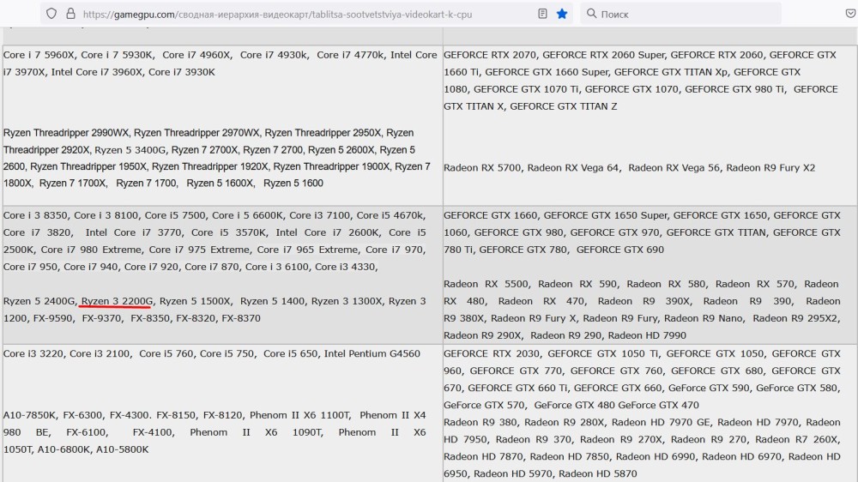Click GEFORCE GTX 690 entry
Image resolution: width=858 pixels, height=482 pixels.
(620, 250)
